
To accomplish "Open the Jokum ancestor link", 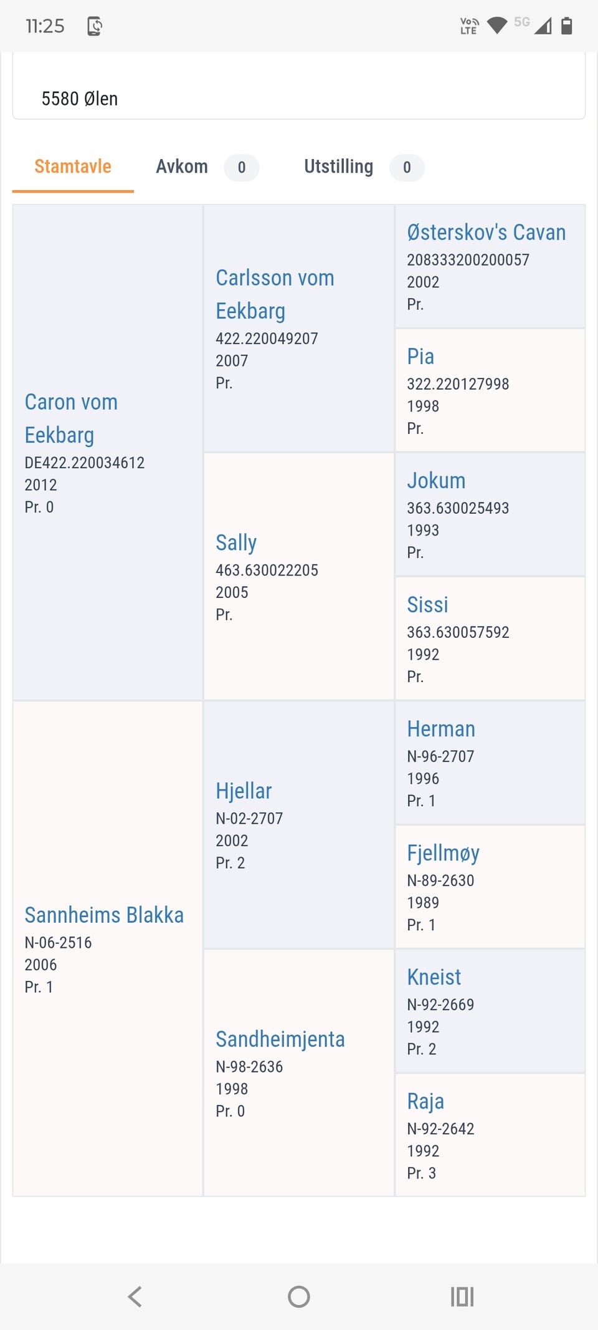I will [x=436, y=480].
